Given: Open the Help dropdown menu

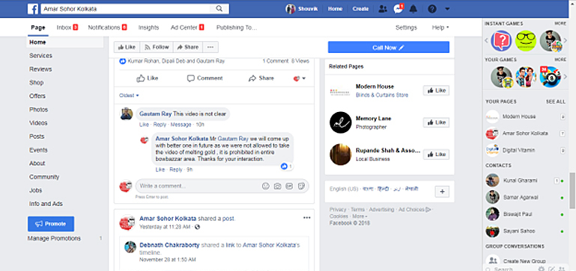Looking at the screenshot, I should click(x=440, y=28).
